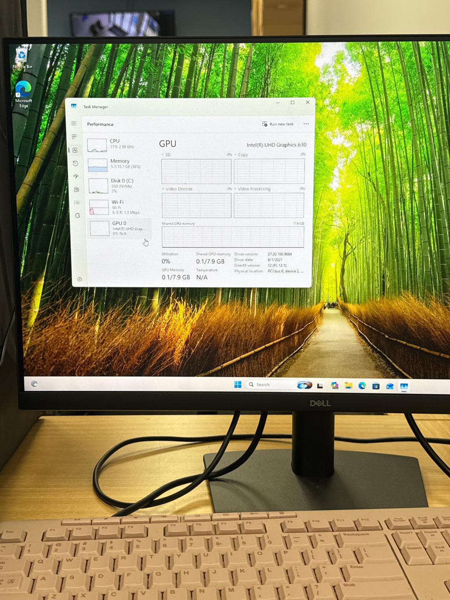
Task: Open File Explorer from the taskbar
Action: (348, 385)
